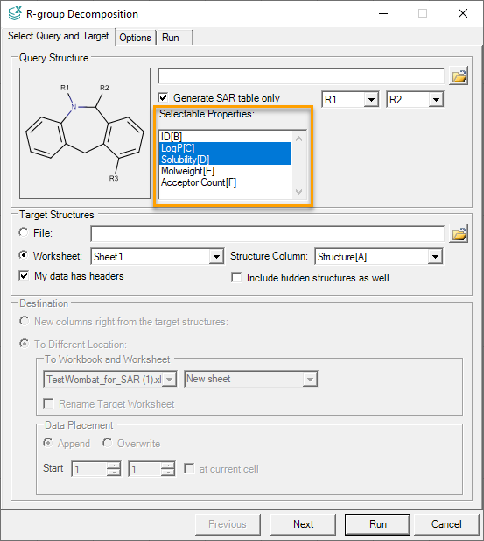Click the first Start number field
The width and height of the screenshot is (484, 541).
coord(89,469)
